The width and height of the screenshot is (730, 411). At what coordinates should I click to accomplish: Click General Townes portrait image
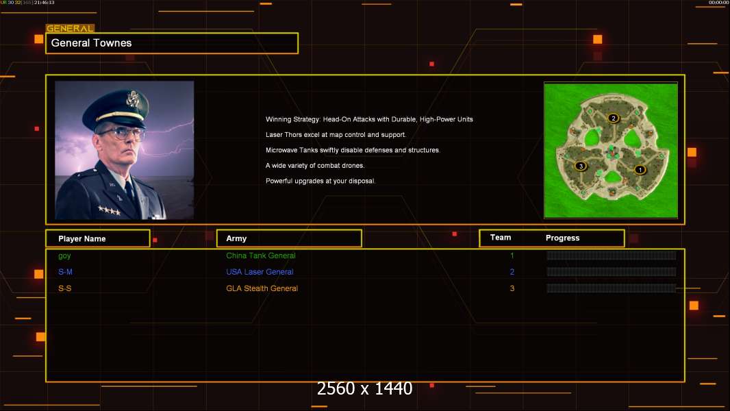[x=125, y=150]
